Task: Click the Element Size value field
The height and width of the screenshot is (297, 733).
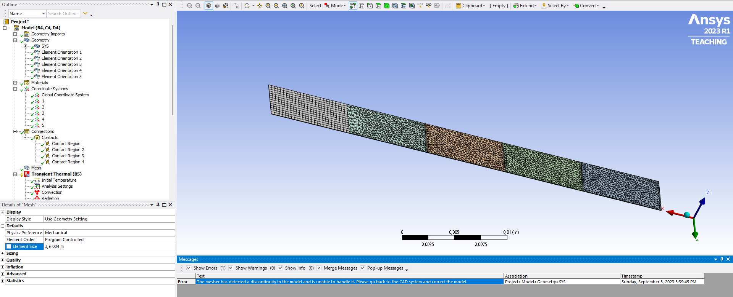Action: (x=109, y=246)
